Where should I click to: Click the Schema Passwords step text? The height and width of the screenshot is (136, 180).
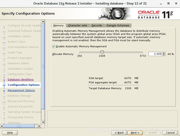20,106
